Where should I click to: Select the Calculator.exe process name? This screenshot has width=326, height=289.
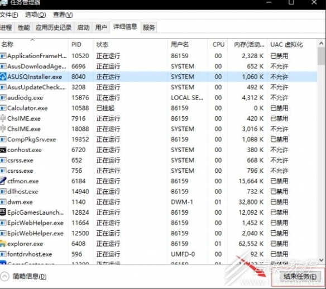point(27,108)
